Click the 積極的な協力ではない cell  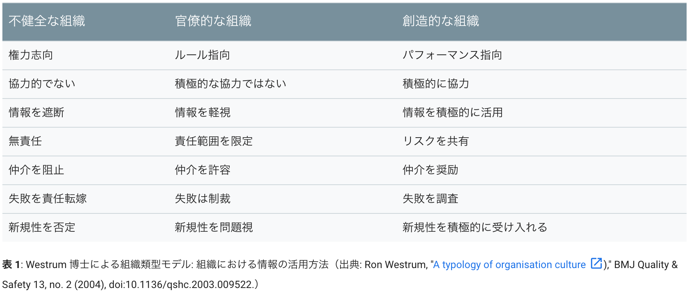point(282,84)
